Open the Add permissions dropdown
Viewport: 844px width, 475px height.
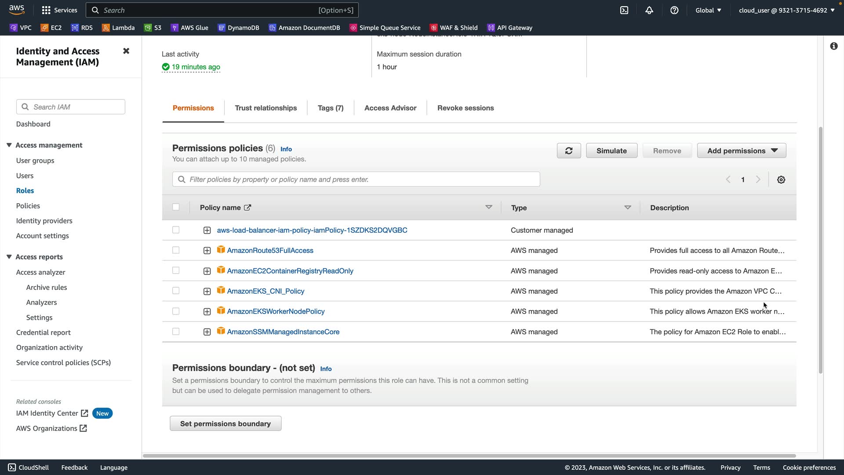tap(742, 151)
